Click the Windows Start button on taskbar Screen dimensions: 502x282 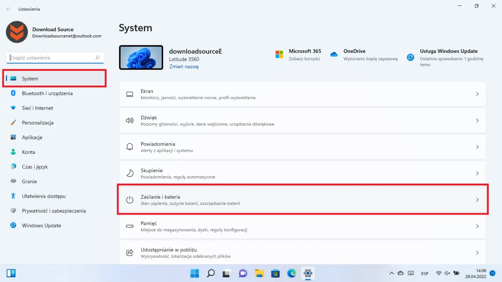point(195,273)
